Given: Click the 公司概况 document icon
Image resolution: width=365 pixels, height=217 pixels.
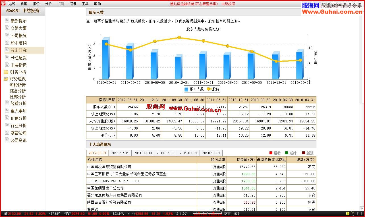Looking at the screenshot, I should [7, 35].
